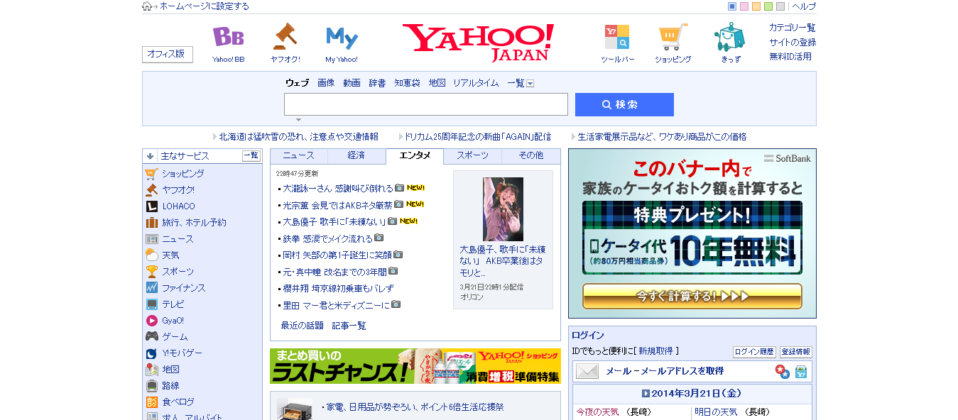This screenshot has width=958, height=420.
Task: Select the 経済 tab
Action: (356, 156)
